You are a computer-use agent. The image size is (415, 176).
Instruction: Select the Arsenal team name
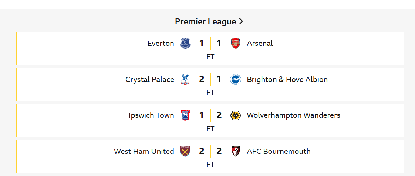click(260, 43)
